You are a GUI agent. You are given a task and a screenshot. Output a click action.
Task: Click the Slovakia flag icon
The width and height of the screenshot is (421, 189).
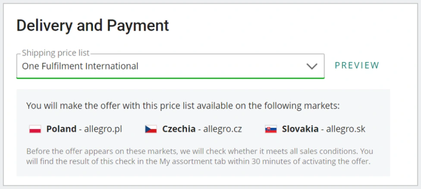click(270, 130)
